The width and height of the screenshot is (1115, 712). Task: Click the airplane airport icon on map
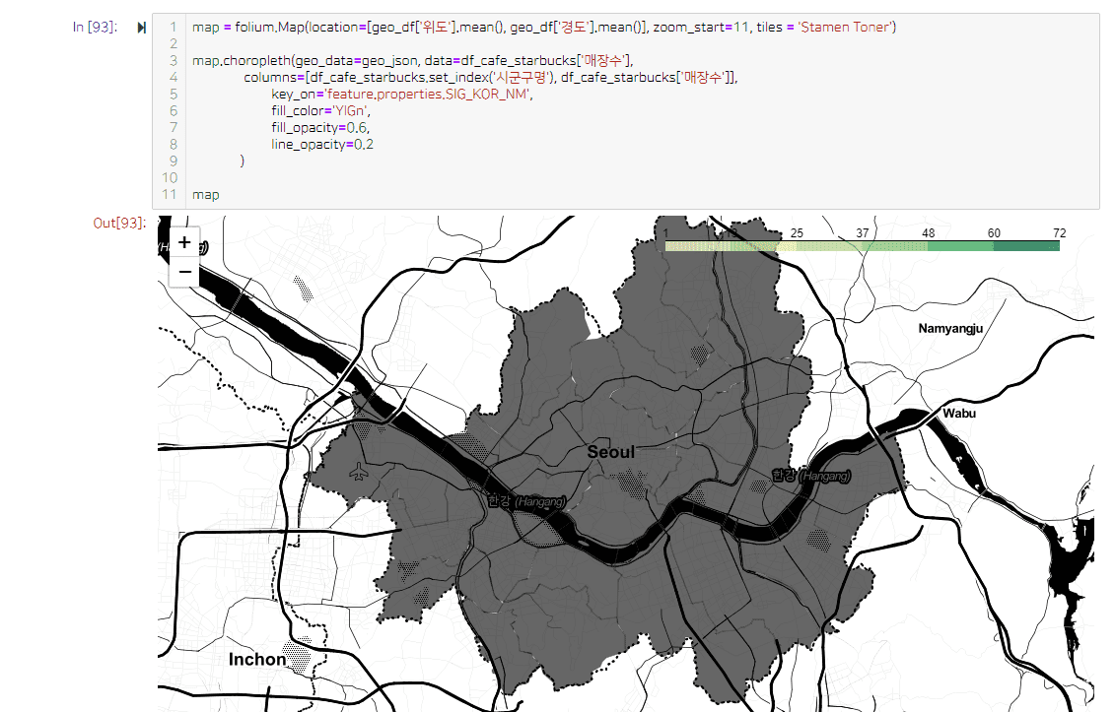coord(359,471)
